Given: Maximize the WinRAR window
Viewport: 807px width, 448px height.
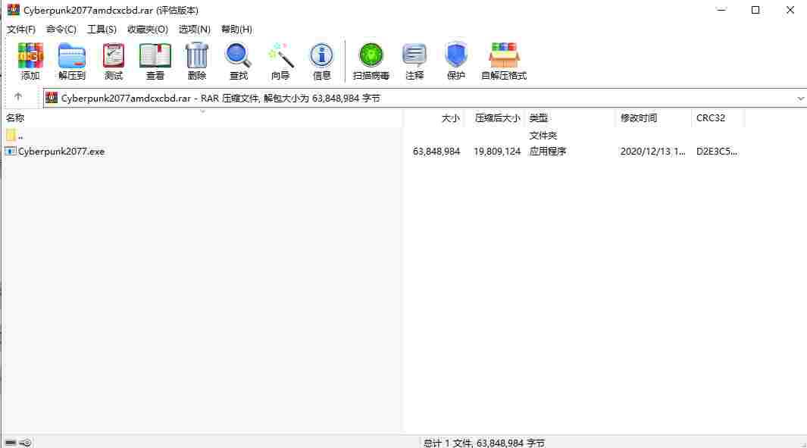Looking at the screenshot, I should (x=755, y=10).
